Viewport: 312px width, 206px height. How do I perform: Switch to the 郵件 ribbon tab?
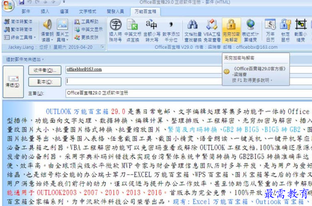coord(26,12)
